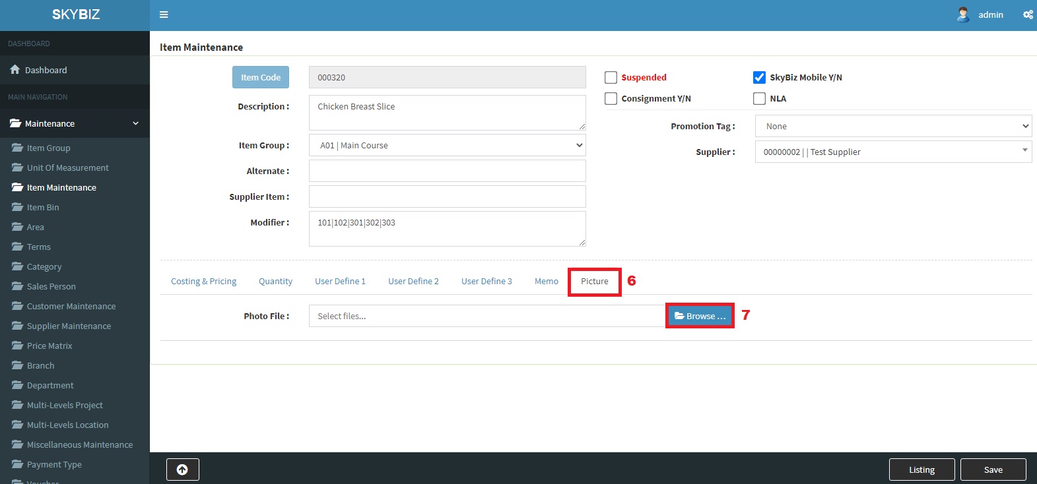This screenshot has width=1037, height=484.
Task: Click the Description text field
Action: coord(447,113)
